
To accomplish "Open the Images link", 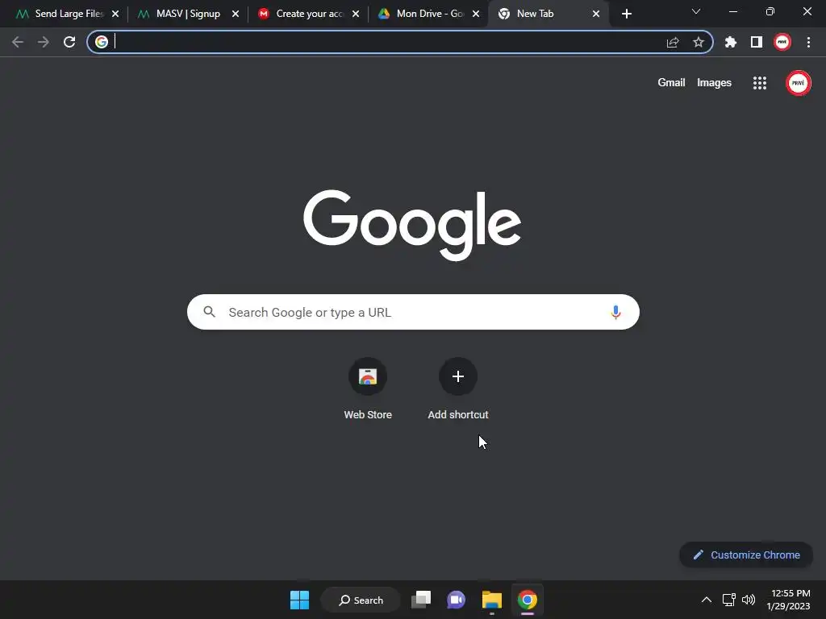I will click(x=714, y=83).
